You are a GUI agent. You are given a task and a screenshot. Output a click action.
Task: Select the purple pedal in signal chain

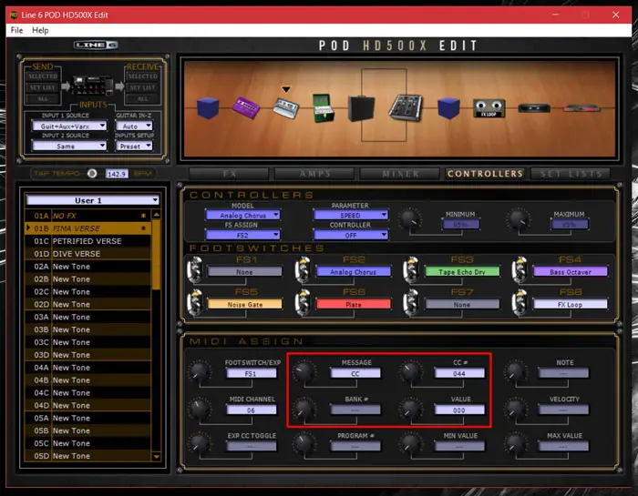point(246,107)
